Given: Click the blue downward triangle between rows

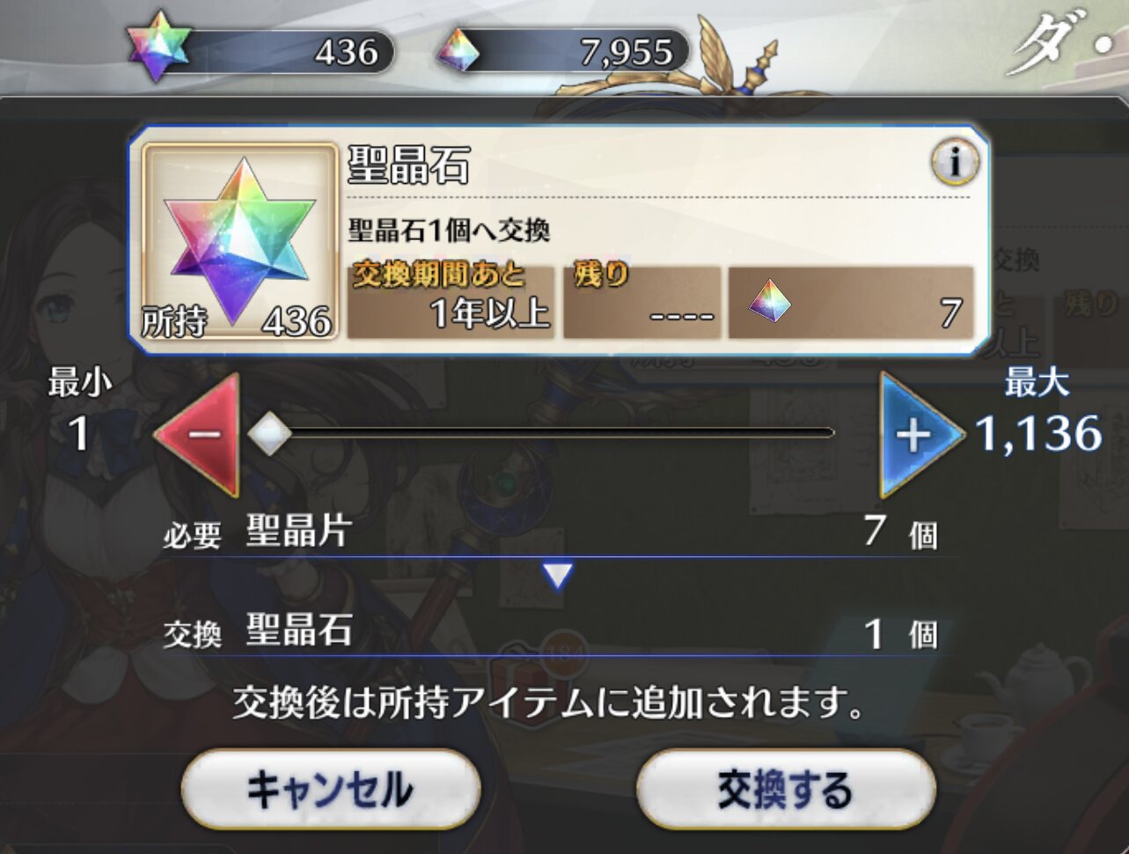Looking at the screenshot, I should [558, 576].
